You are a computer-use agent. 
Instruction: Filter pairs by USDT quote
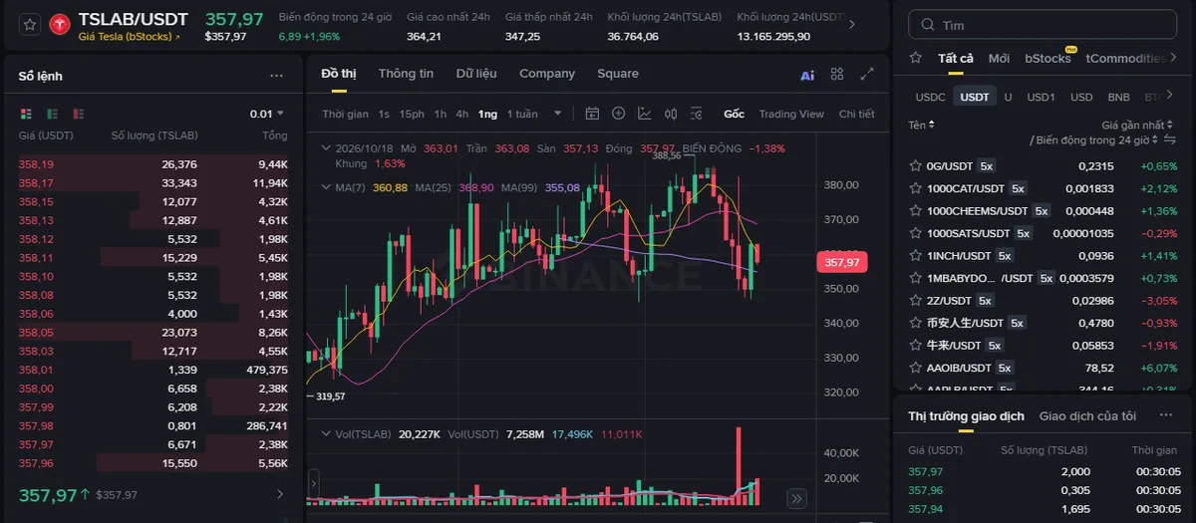(x=974, y=97)
